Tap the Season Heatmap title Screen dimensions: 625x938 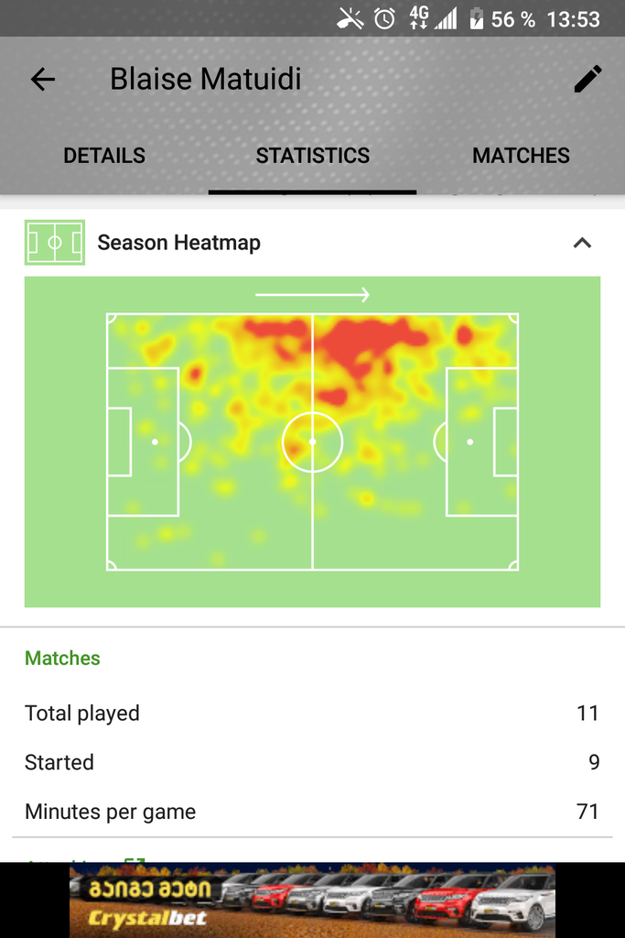(178, 242)
